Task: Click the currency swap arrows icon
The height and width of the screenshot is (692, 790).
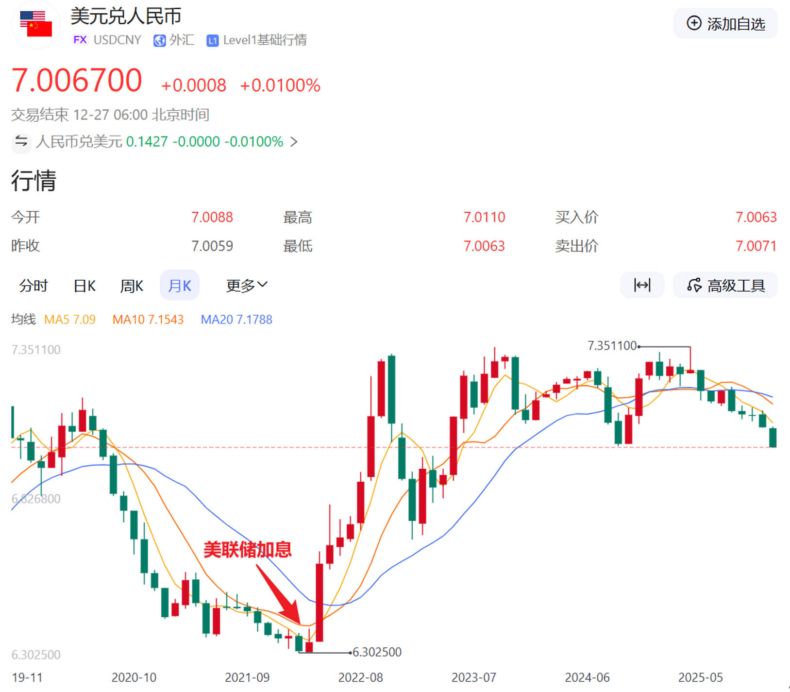Action: click(x=21, y=142)
